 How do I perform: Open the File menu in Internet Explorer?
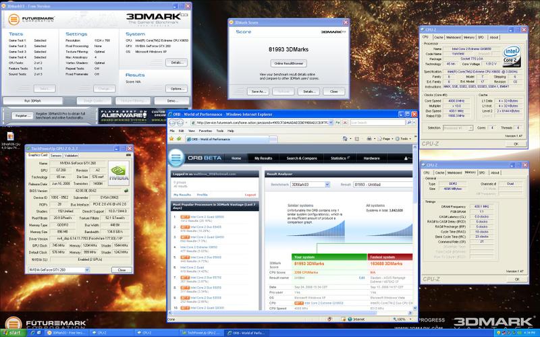(172, 131)
